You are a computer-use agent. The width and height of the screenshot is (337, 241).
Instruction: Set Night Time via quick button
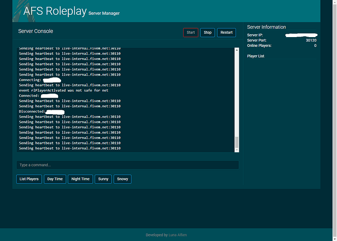[81, 179]
